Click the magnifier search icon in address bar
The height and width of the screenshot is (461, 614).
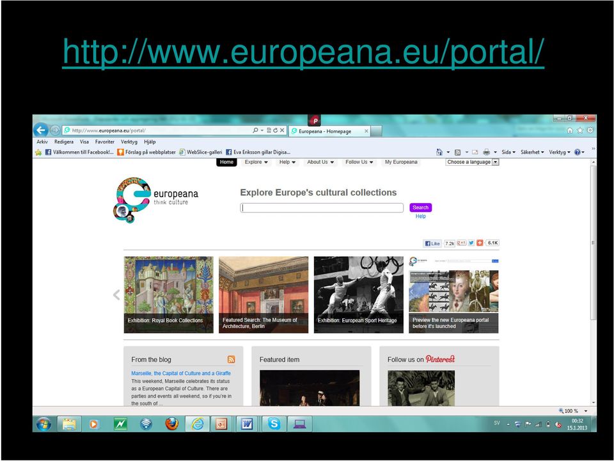tap(255, 130)
